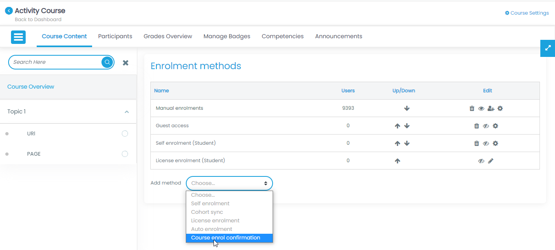The height and width of the screenshot is (250, 555).
Task: Mark the URI activity completion circle
Action: pyautogui.click(x=125, y=134)
